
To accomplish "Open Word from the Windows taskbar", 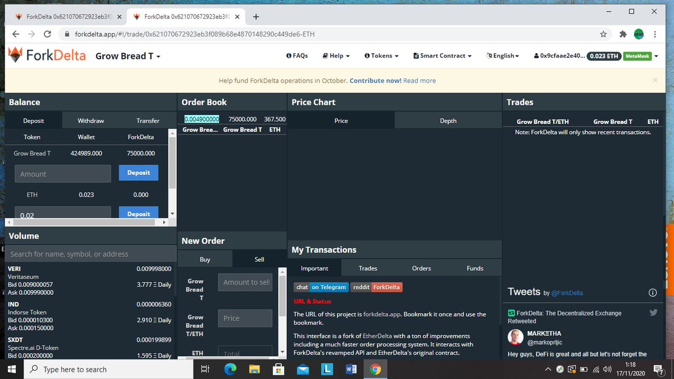I will click(x=350, y=369).
